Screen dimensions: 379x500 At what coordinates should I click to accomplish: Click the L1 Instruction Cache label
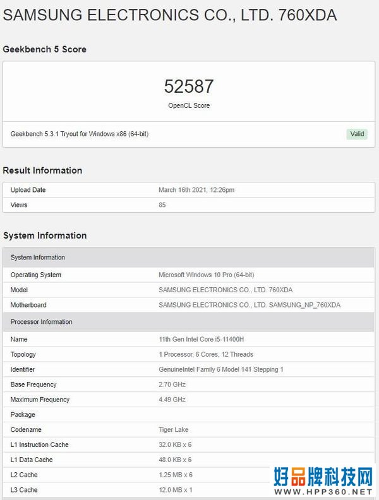click(40, 444)
